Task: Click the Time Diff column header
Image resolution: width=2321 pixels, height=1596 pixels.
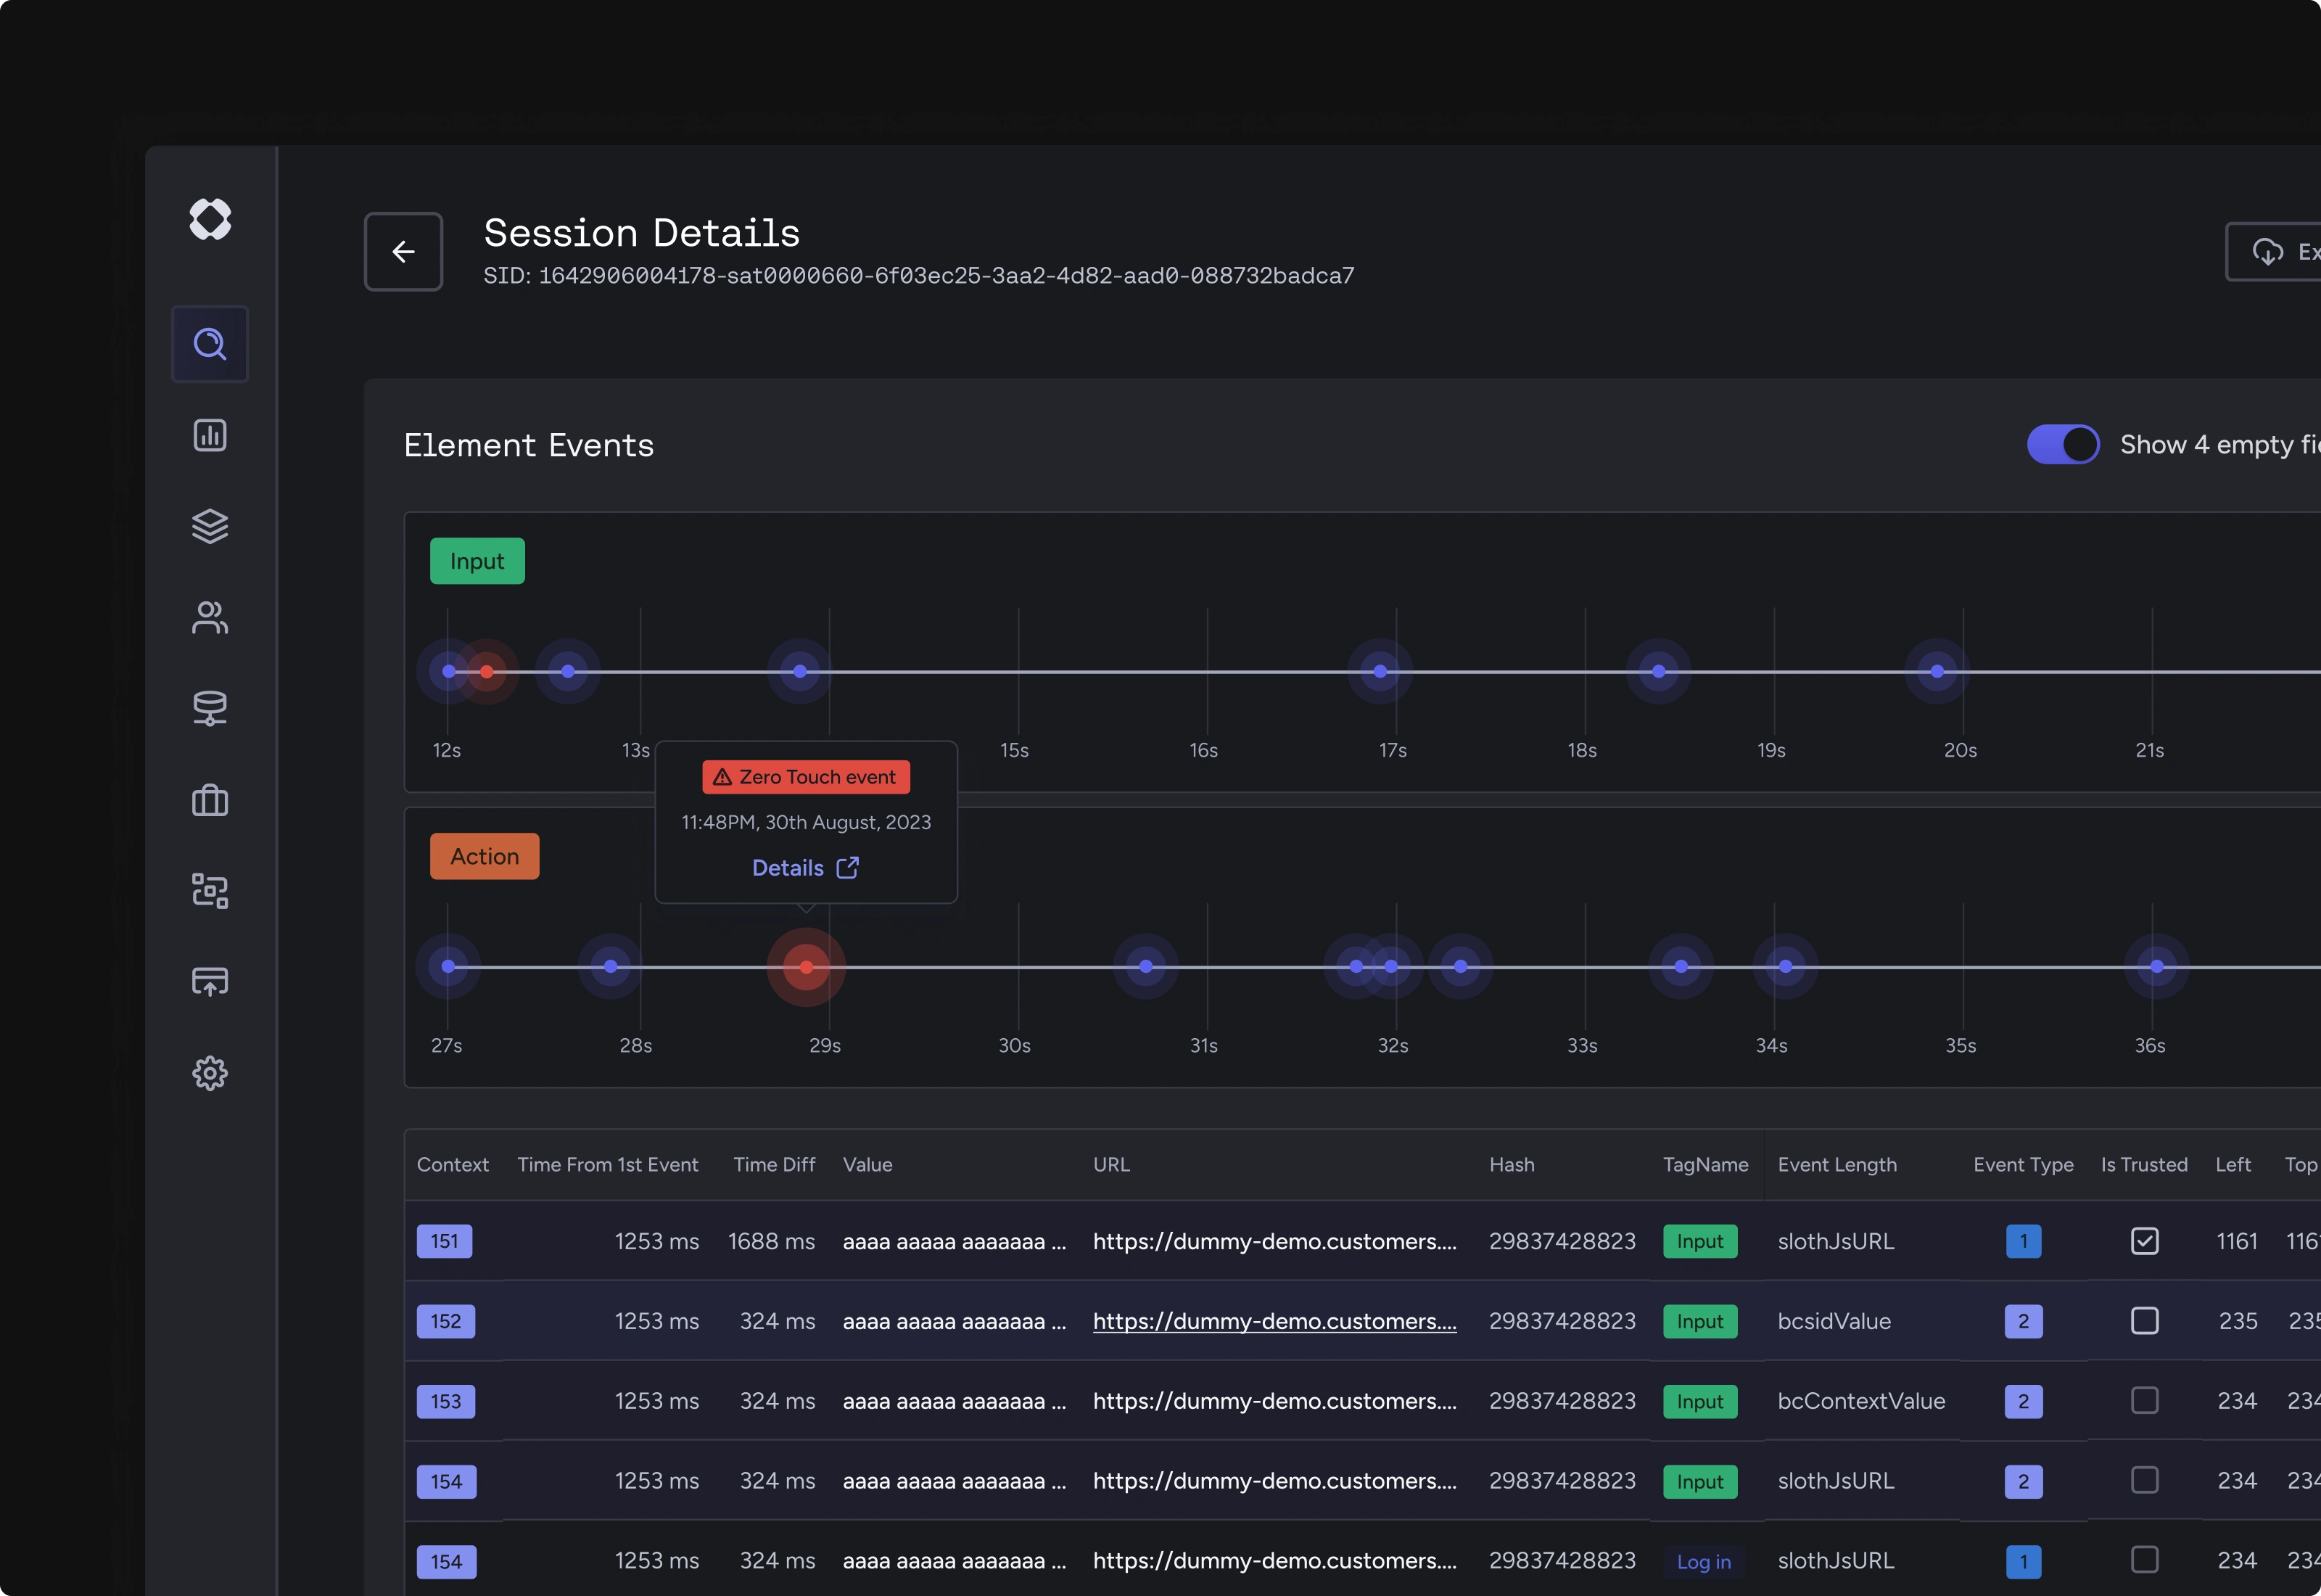Action: pyautogui.click(x=775, y=1165)
